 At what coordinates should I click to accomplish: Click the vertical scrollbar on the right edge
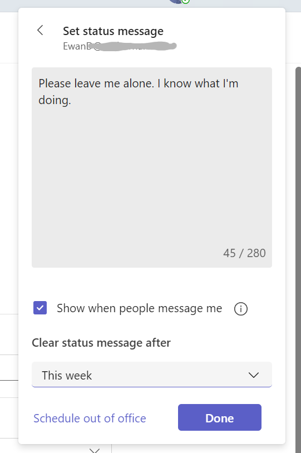(x=298, y=260)
